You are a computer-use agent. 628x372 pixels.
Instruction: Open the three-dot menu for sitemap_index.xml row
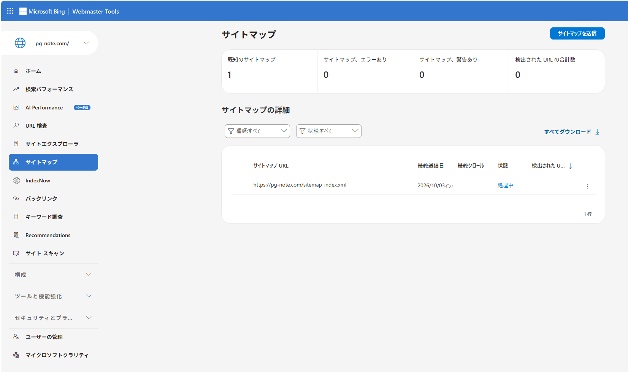587,187
